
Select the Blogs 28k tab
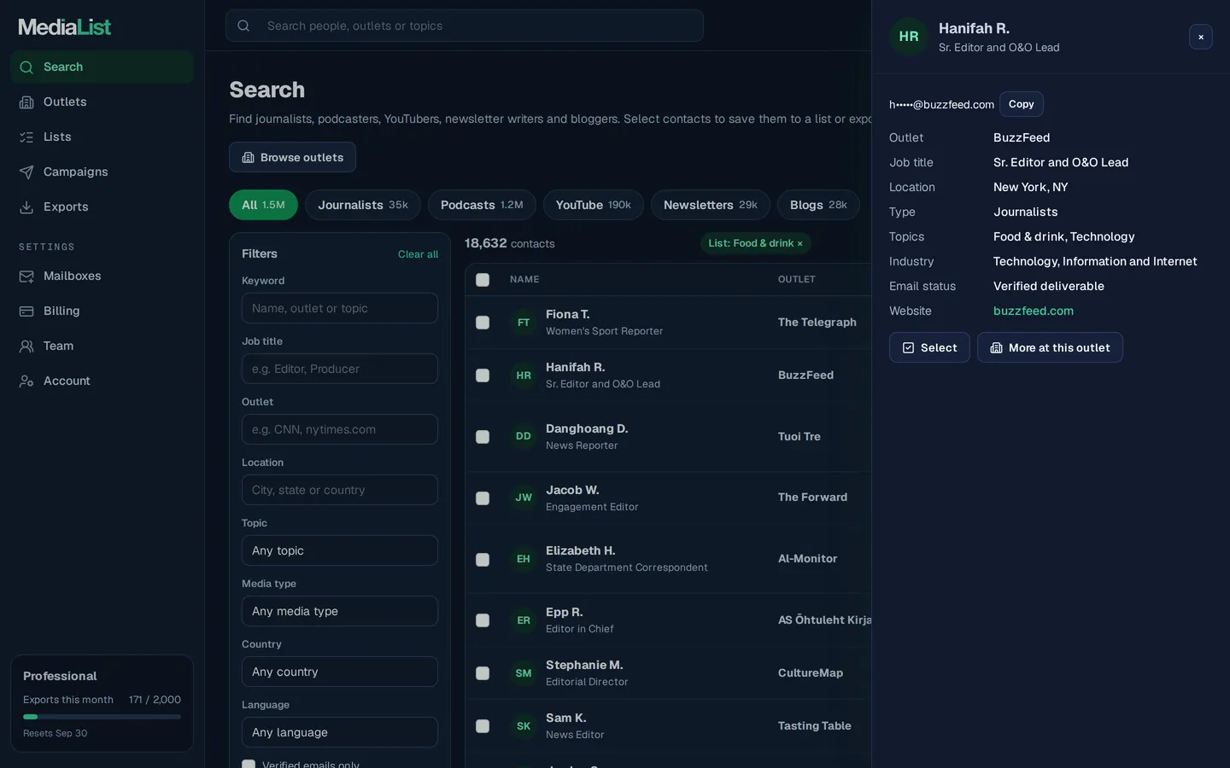click(x=818, y=205)
